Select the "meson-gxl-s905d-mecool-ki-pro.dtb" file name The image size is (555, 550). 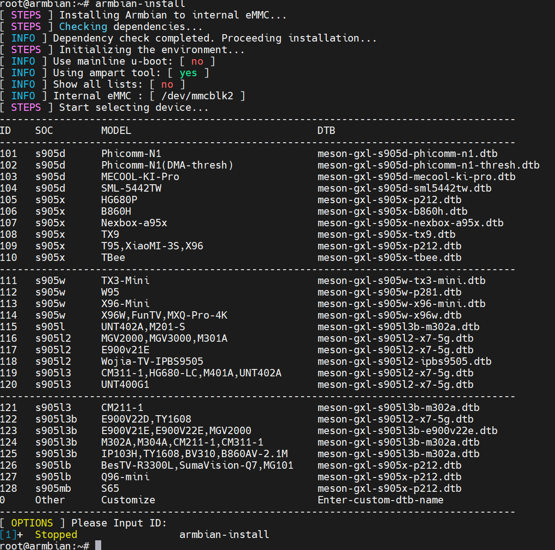(x=416, y=177)
